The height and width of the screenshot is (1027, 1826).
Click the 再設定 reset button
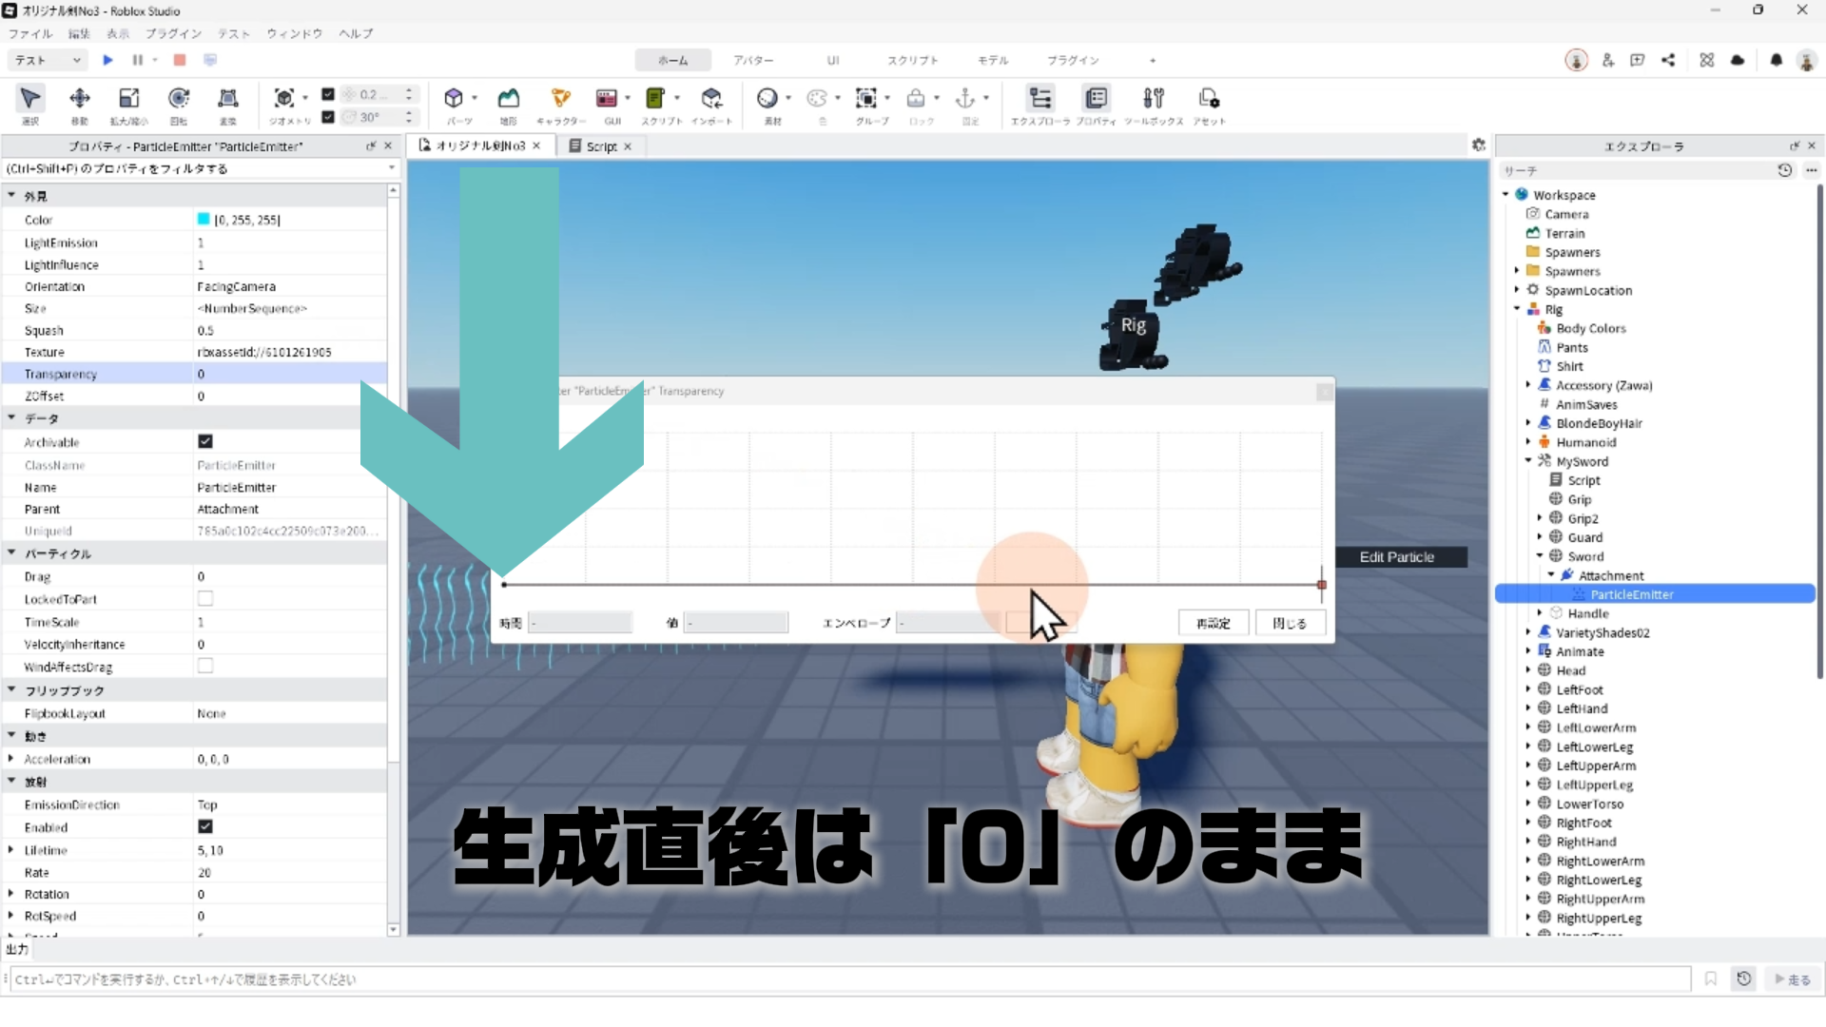tap(1213, 623)
